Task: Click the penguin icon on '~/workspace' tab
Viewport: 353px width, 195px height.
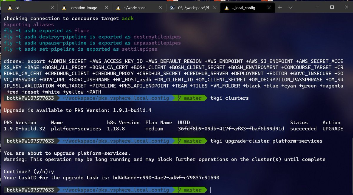Action: click(118, 8)
